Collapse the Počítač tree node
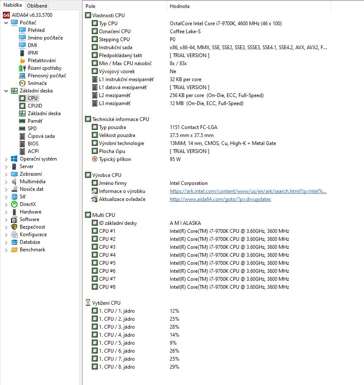The width and height of the screenshot is (364, 385). click(6, 22)
